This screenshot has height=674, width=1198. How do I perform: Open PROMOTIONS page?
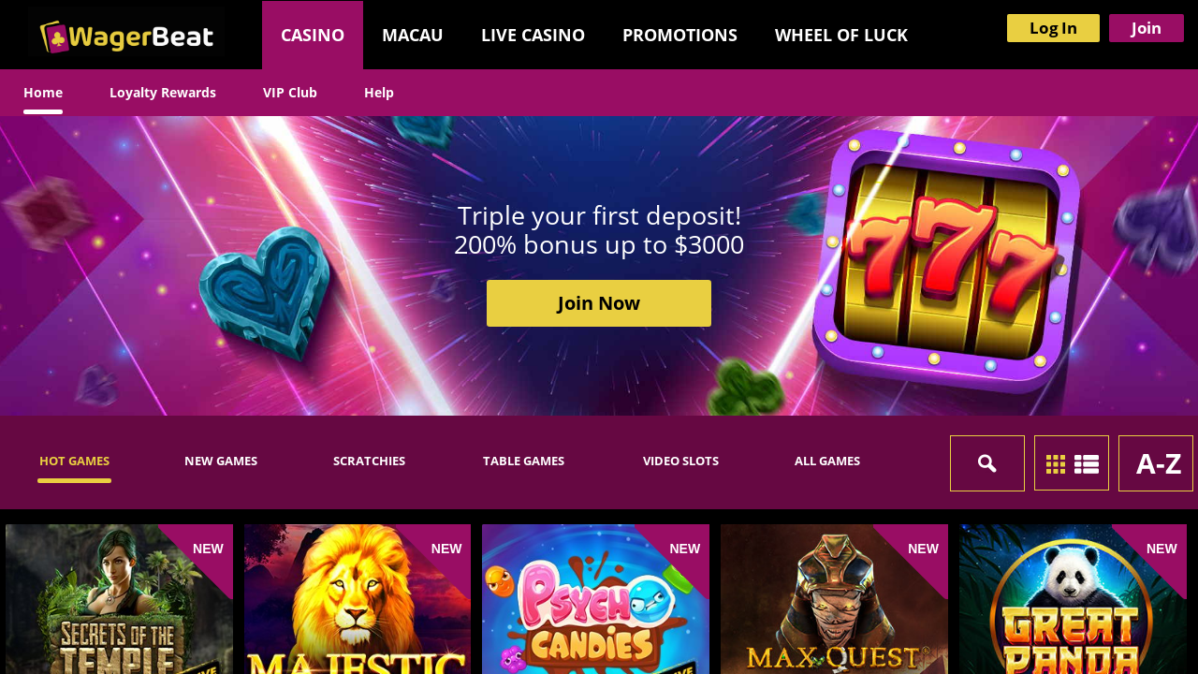click(679, 35)
